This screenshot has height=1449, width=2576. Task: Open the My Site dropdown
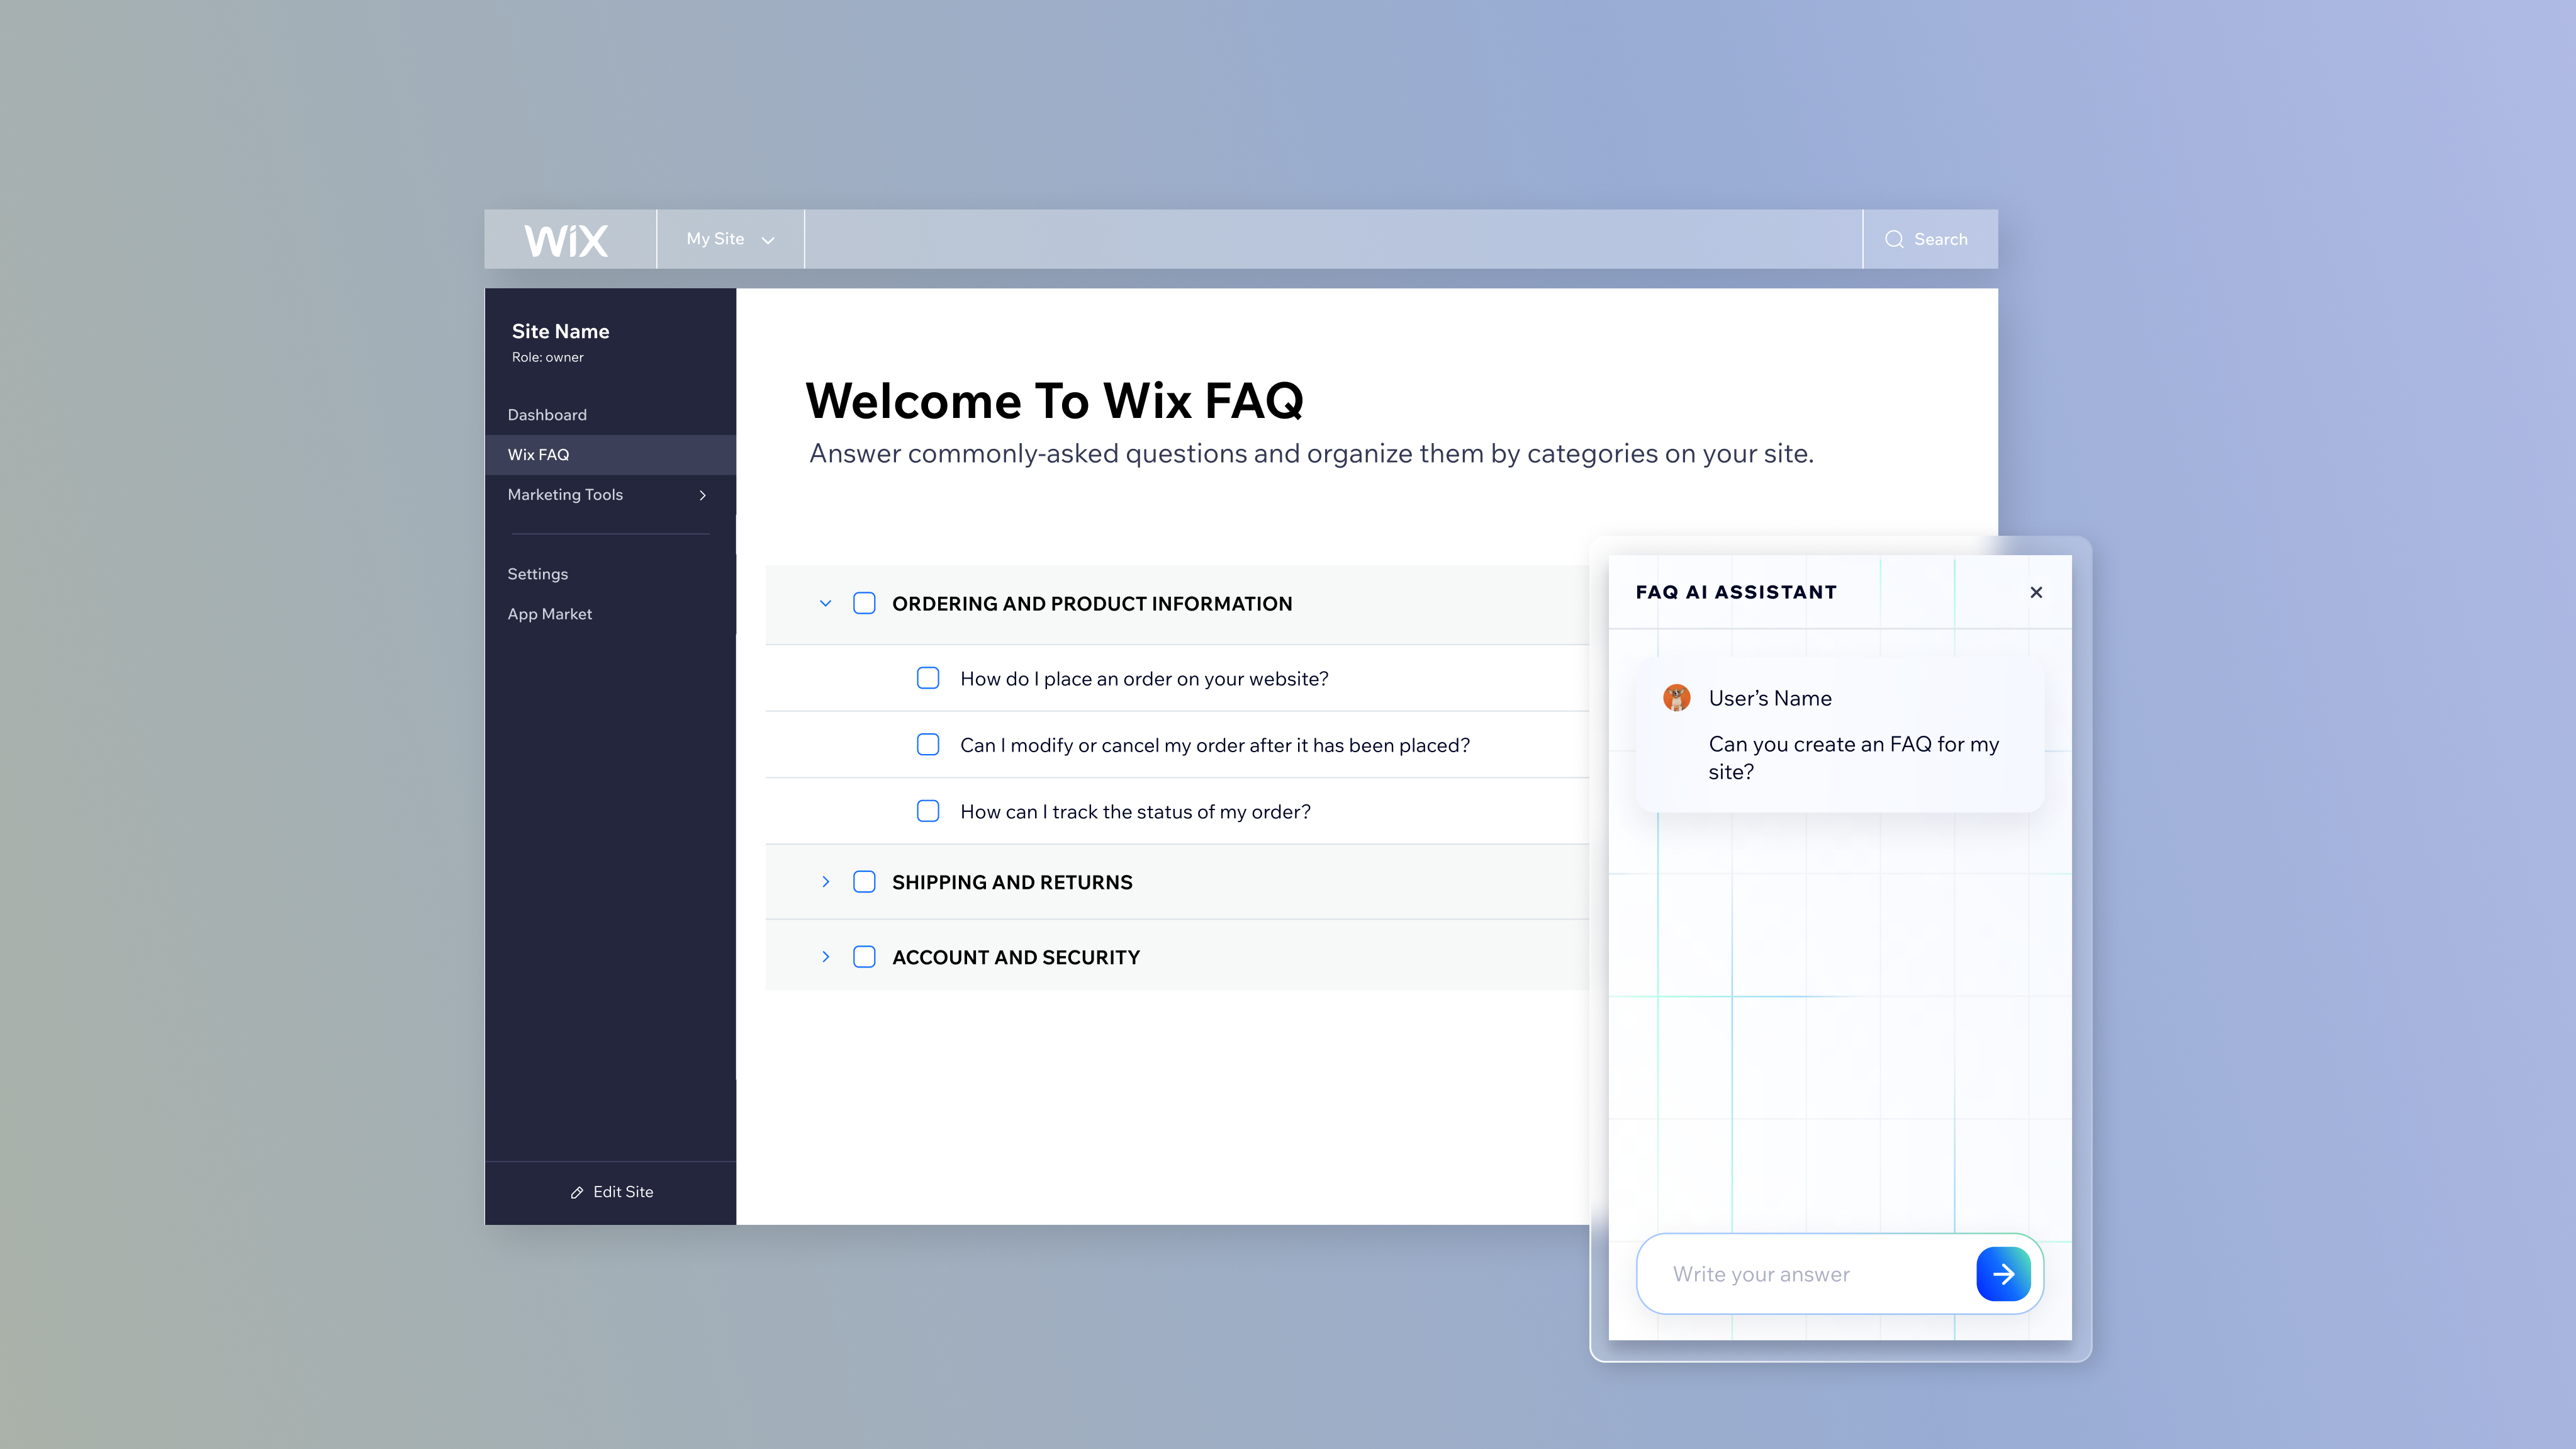[730, 239]
